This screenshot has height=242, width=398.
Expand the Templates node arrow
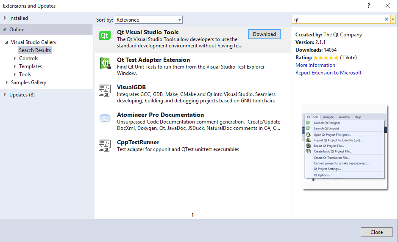[15, 66]
